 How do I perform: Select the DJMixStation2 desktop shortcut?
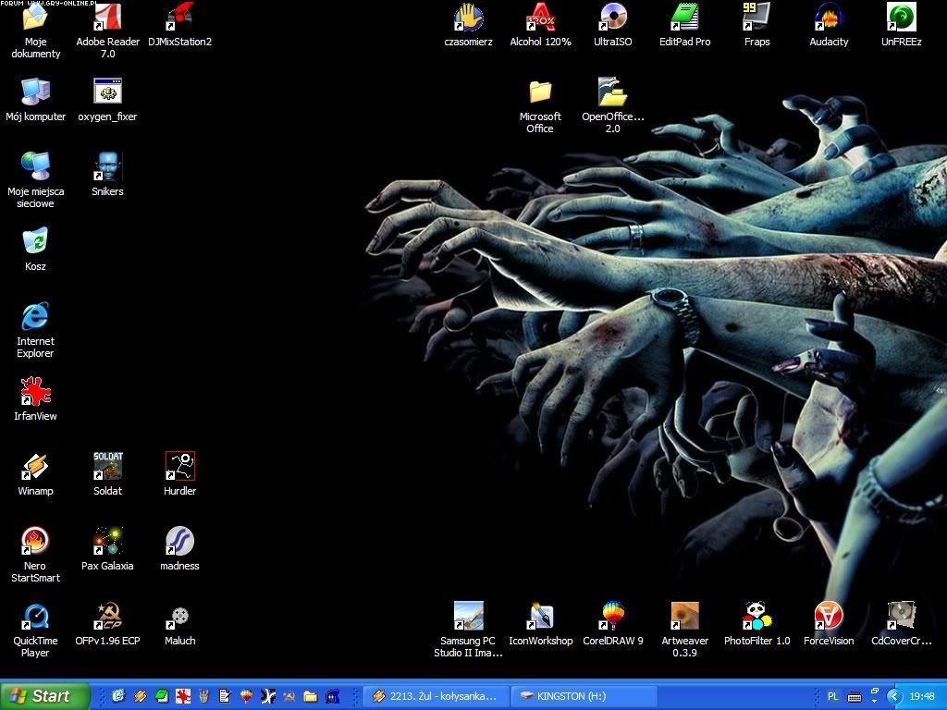point(180,25)
